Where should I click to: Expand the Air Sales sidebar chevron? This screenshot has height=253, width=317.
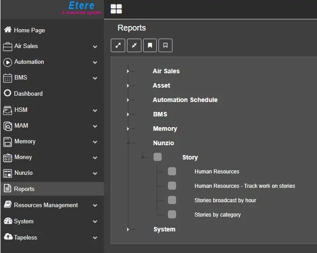[95, 46]
